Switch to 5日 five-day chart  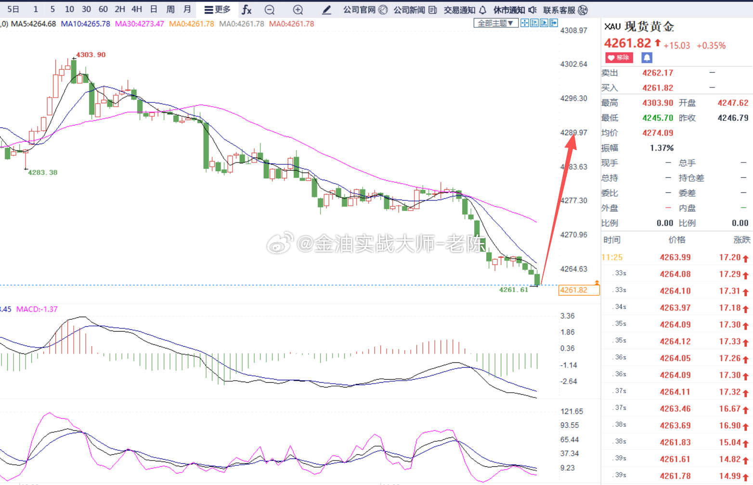coord(13,9)
